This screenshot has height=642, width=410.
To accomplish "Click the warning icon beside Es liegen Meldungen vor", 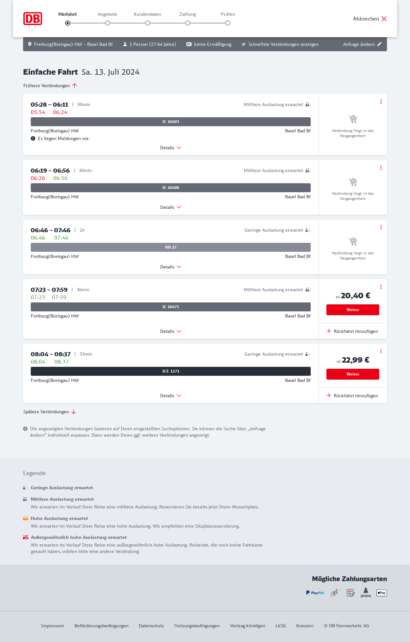I will (33, 138).
